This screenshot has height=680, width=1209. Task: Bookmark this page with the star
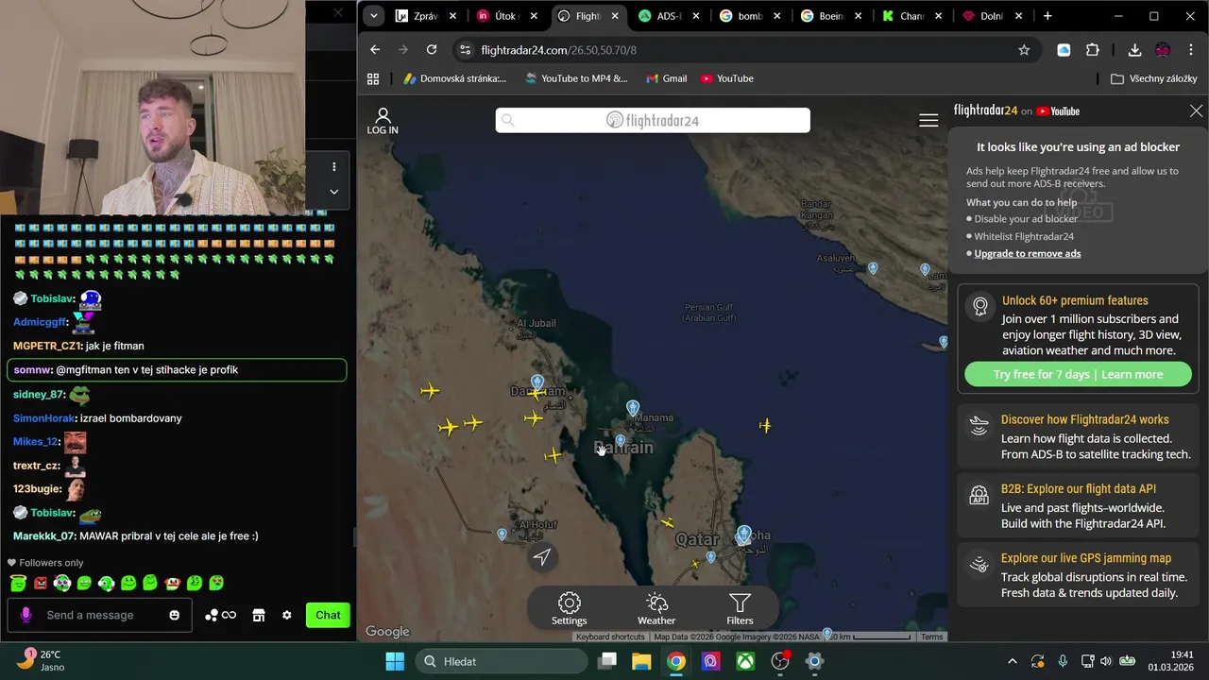tap(1024, 50)
